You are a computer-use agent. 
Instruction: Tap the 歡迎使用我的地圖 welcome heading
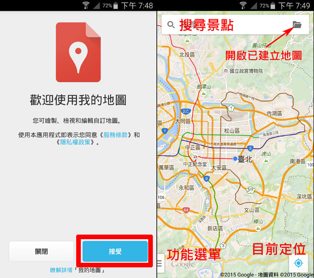pos(78,100)
